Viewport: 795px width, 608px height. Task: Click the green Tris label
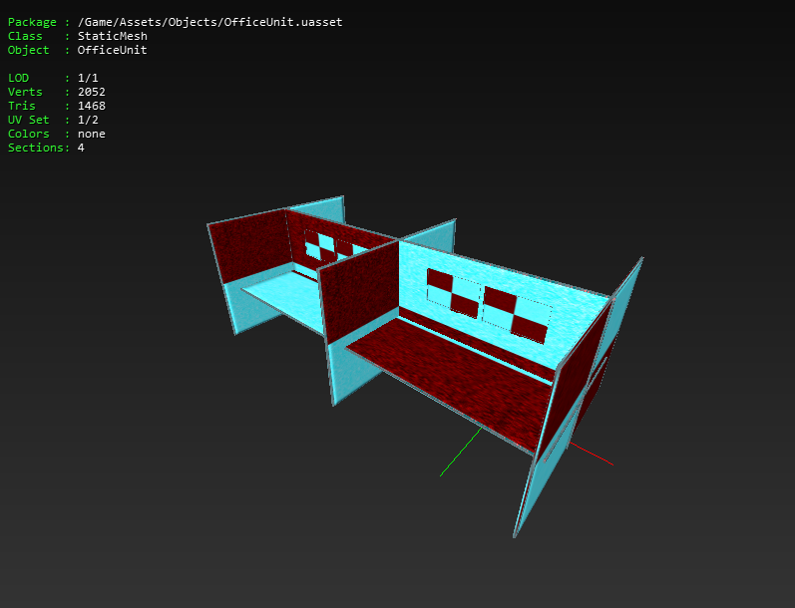tap(21, 106)
